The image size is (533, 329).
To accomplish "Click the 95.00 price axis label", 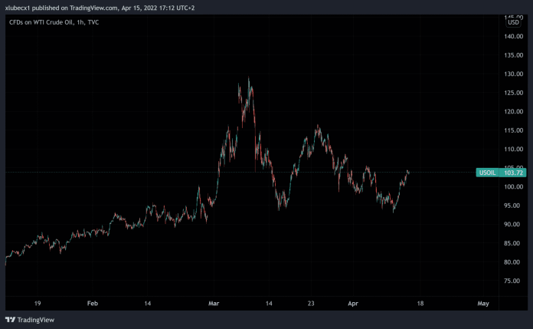I will click(x=513, y=206).
